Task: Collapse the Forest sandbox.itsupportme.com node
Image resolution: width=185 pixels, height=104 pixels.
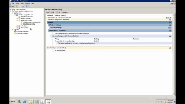Action: [x=11, y=11]
